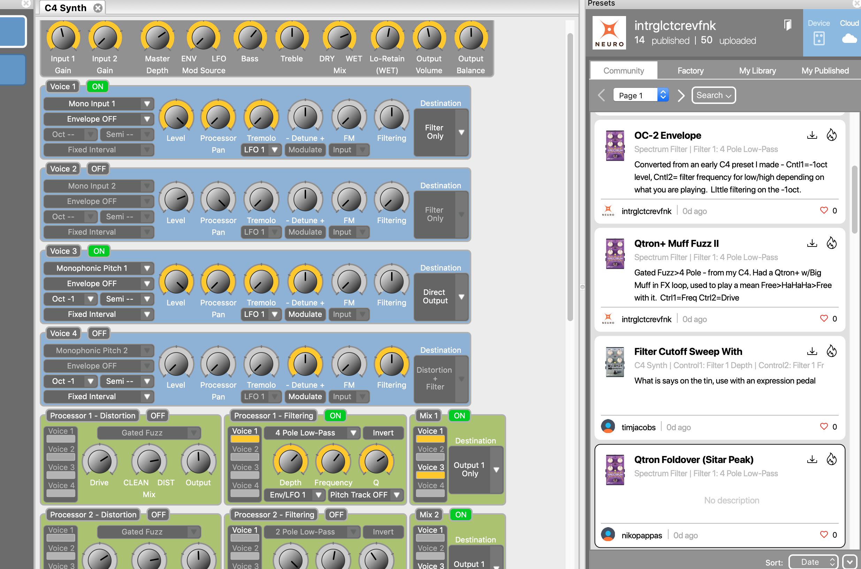Open the Search presets button
The width and height of the screenshot is (861, 569).
pos(713,96)
